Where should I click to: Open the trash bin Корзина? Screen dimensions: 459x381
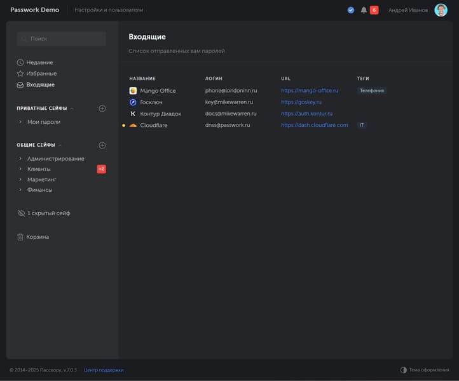pos(37,237)
